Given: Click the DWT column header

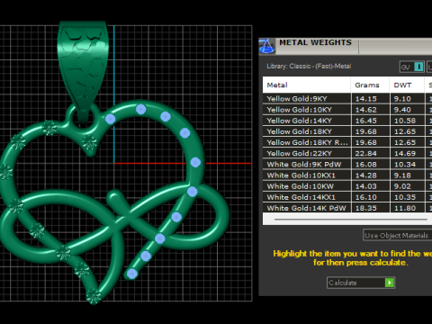Looking at the screenshot, I should [x=407, y=85].
